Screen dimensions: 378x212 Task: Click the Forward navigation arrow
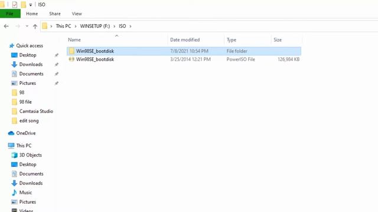pyautogui.click(x=17, y=26)
